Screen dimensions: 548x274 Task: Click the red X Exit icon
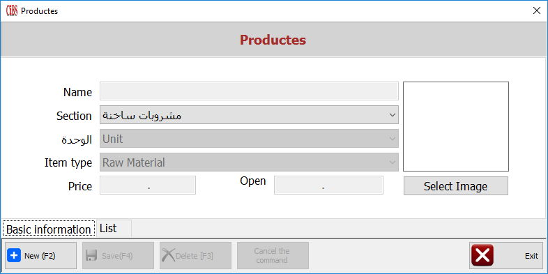point(482,255)
